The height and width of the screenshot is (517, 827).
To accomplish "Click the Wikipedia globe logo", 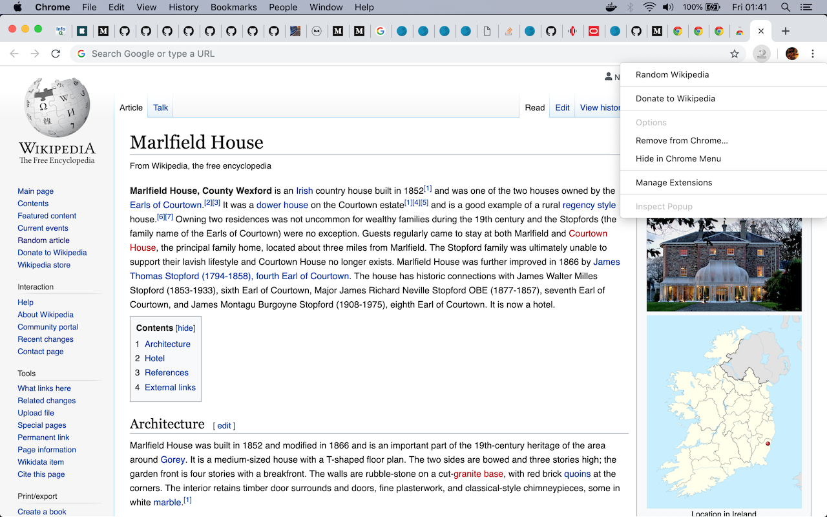I will pos(56,107).
